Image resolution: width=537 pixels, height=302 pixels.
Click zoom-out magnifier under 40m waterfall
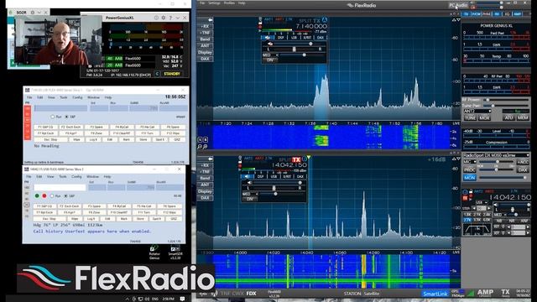(x=200, y=147)
